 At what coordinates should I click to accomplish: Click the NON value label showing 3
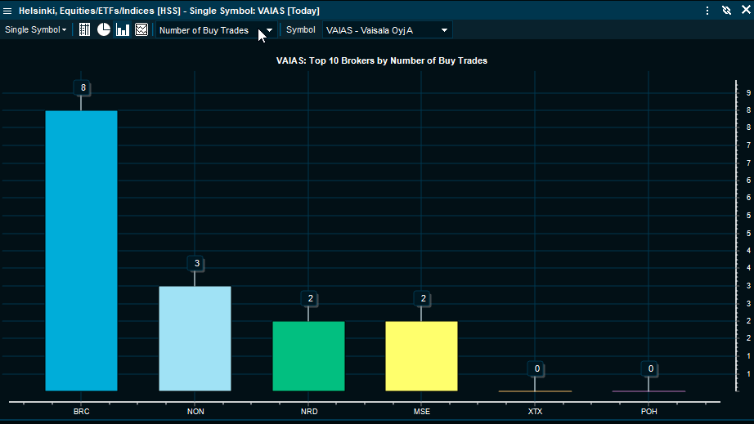(195, 264)
